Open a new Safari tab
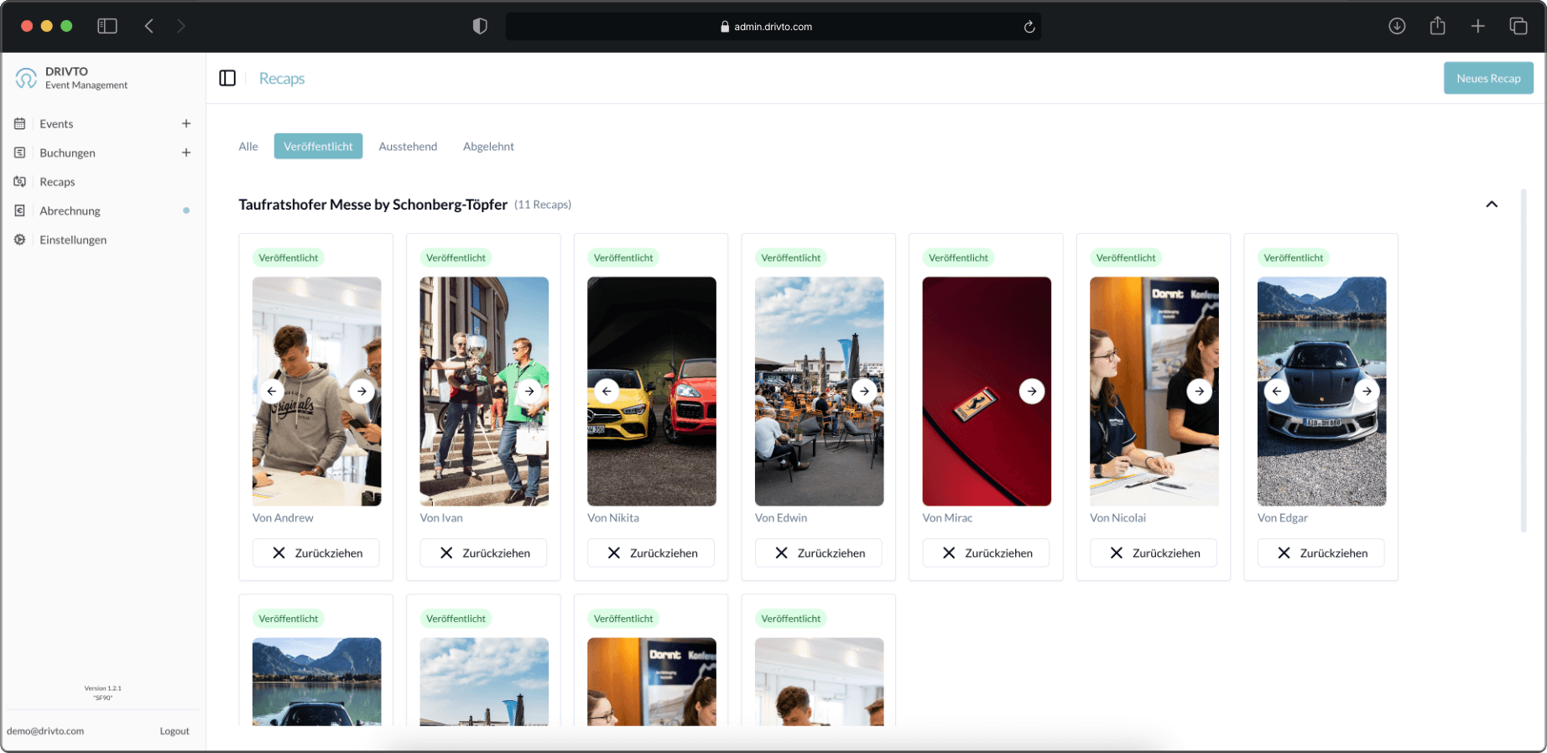 tap(1478, 26)
